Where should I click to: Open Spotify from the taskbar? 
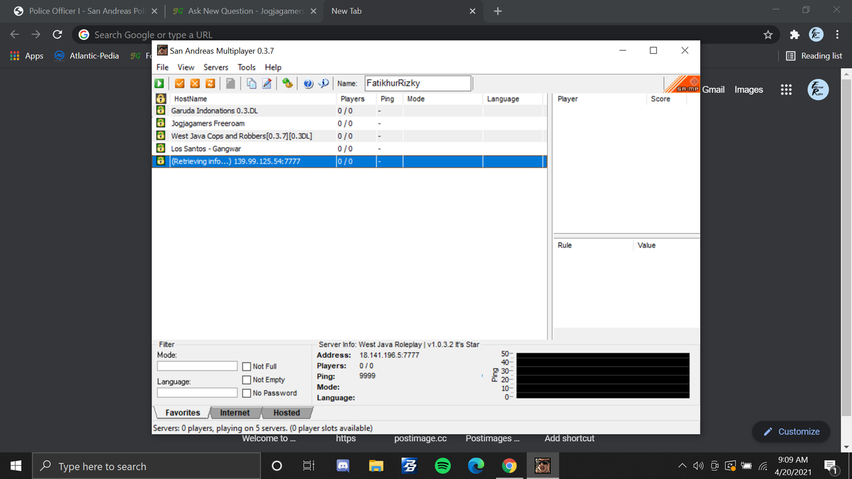(x=443, y=466)
